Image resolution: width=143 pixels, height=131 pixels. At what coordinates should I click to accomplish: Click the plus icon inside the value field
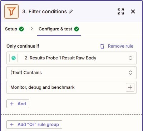coord(130,87)
